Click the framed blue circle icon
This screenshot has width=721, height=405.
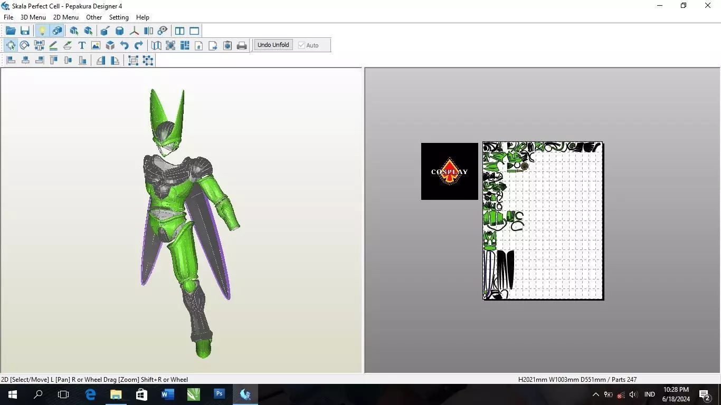click(170, 45)
